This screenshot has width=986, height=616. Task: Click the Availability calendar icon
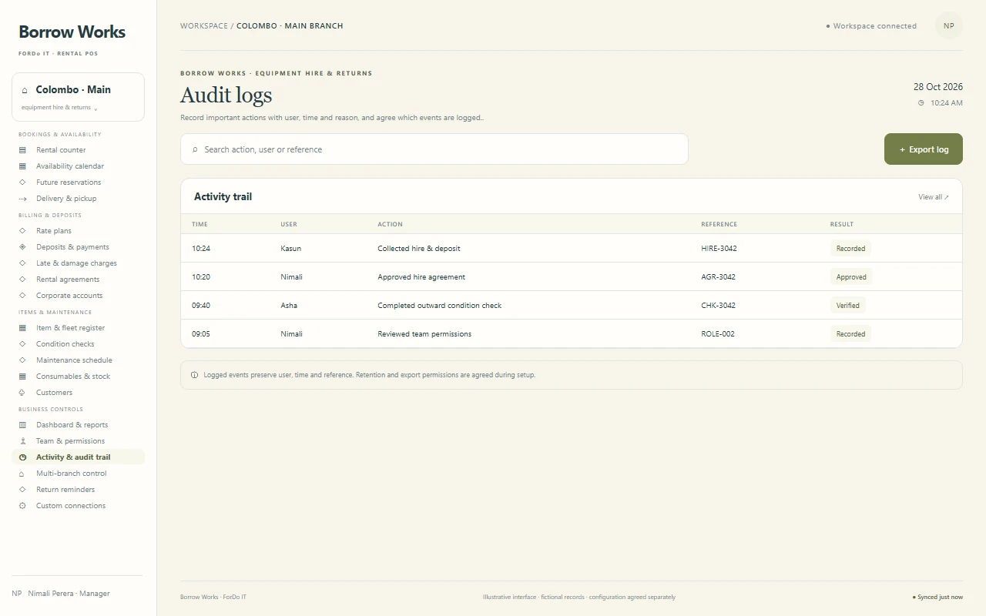click(22, 166)
